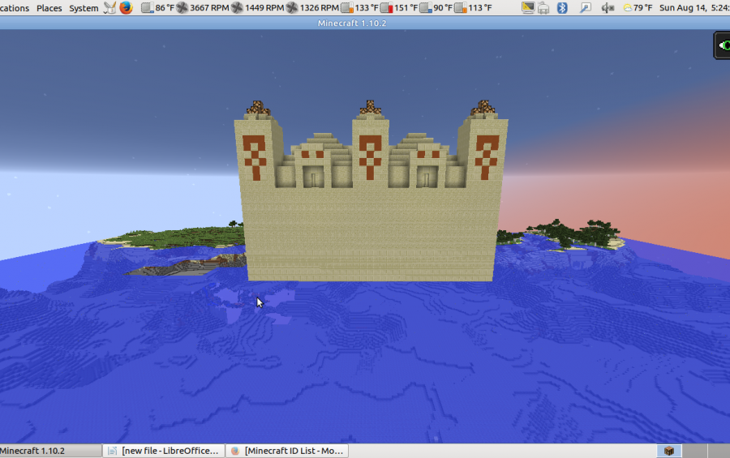Click the right tower's red glyph

tap(487, 157)
